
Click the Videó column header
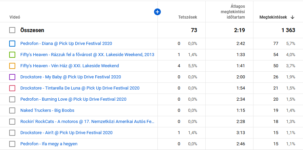[x=15, y=17]
